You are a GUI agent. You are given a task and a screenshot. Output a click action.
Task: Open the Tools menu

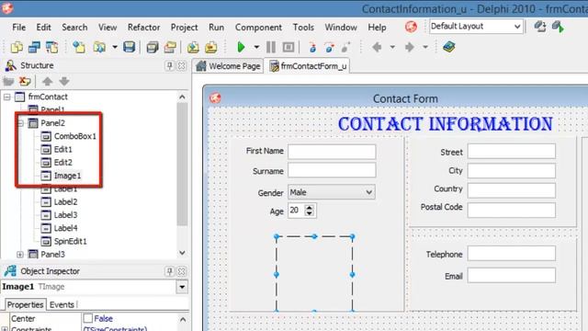tap(303, 28)
